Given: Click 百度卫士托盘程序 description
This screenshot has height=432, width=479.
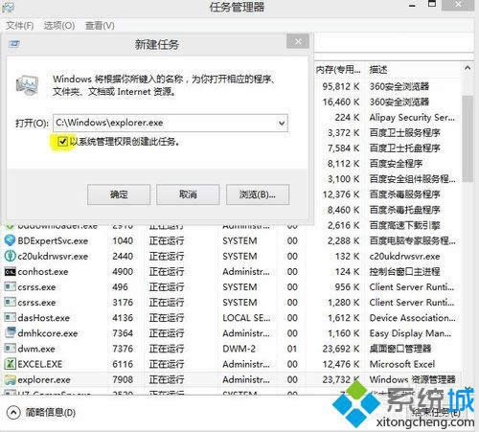Looking at the screenshot, I should pos(404,148).
